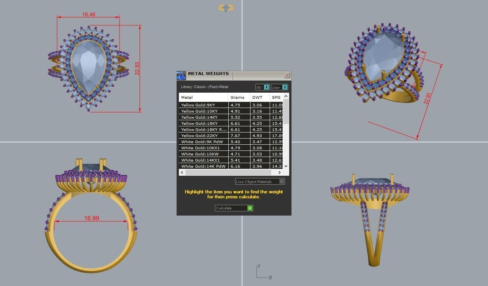Click the vertical scrollbar thumb
The height and width of the screenshot is (286, 488).
(x=286, y=111)
